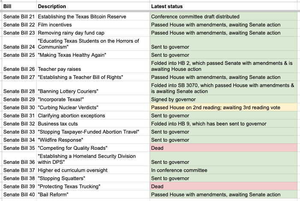The height and width of the screenshot is (201, 300).
Task: Select "Higher ed curriculum oversight" cell
Action: coord(93,170)
